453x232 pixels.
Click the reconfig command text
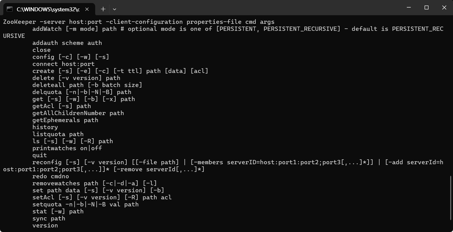[47, 162]
